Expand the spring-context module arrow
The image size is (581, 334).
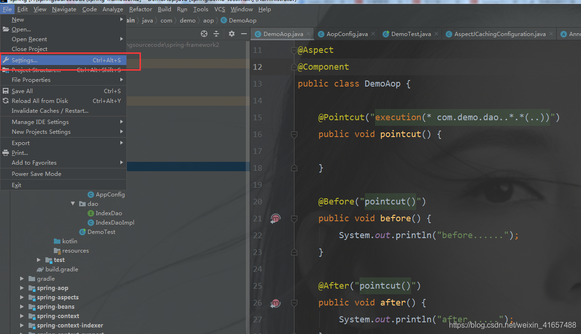[x=22, y=316]
